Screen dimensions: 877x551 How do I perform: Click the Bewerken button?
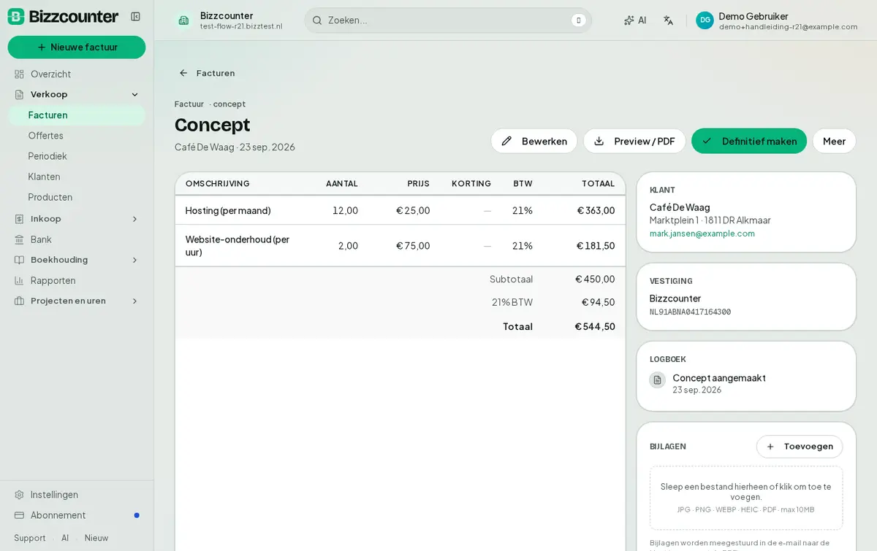[x=534, y=141]
